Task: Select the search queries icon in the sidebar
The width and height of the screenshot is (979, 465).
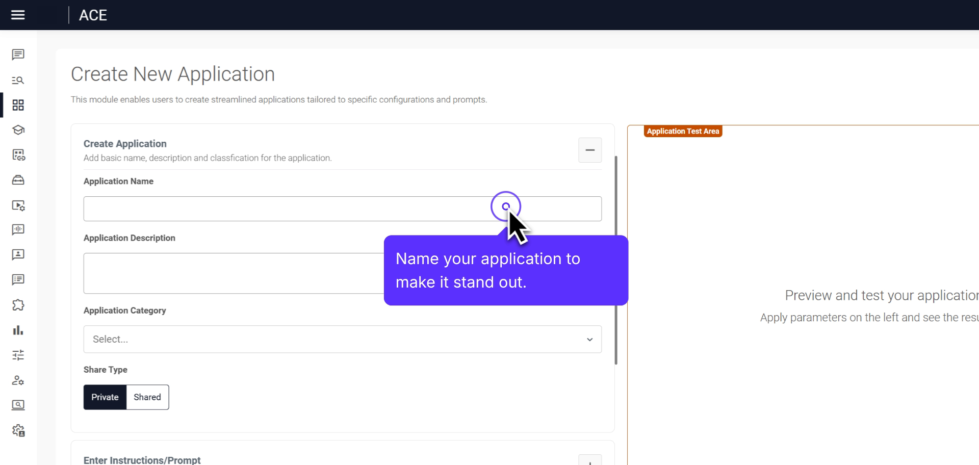Action: coord(18,80)
